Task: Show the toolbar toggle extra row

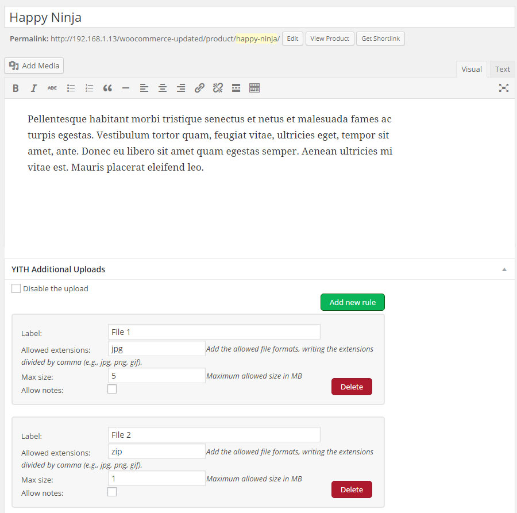Action: [x=254, y=88]
